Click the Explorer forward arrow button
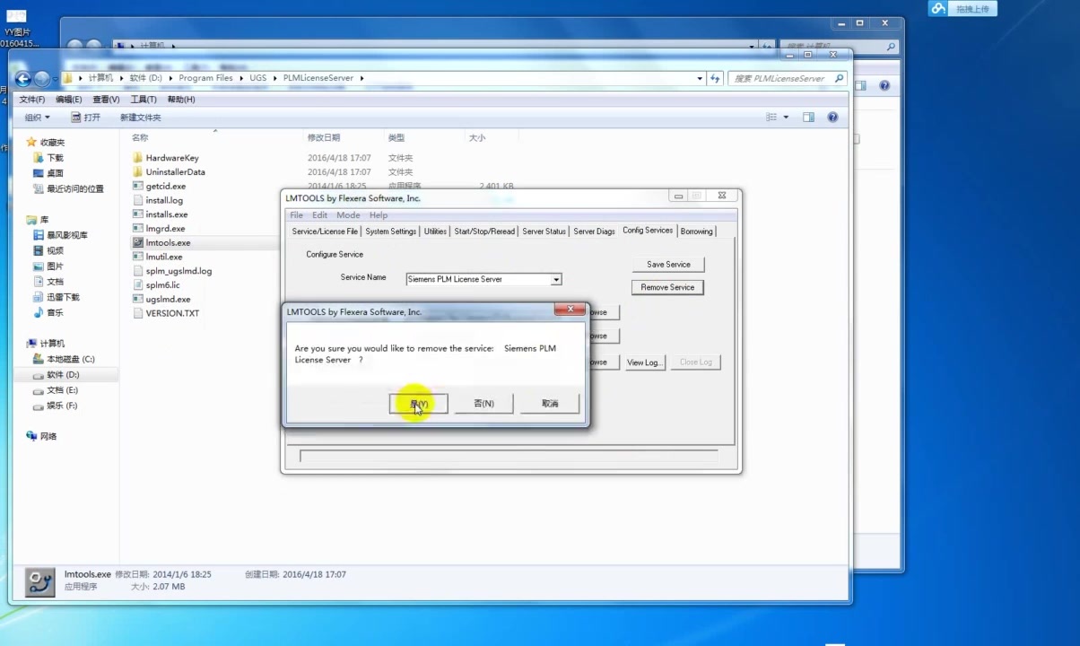 [x=41, y=78]
